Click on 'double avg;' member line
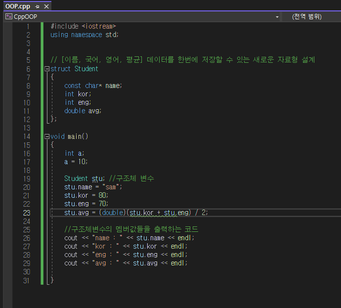341x308 pixels. (83, 111)
